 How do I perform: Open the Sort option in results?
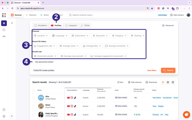click(120, 82)
